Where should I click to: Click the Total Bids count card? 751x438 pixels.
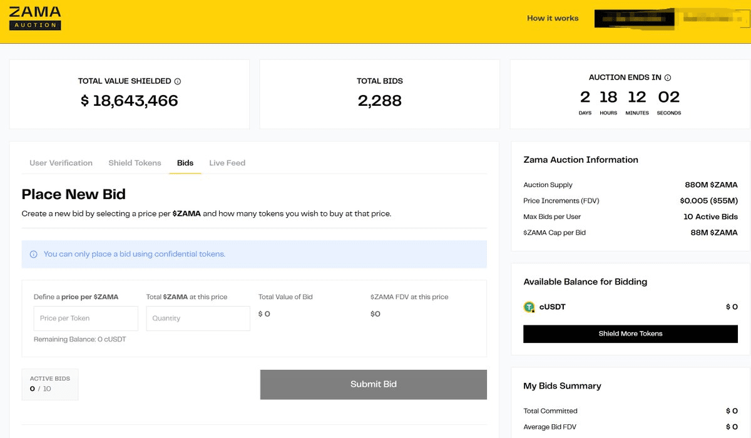[379, 94]
